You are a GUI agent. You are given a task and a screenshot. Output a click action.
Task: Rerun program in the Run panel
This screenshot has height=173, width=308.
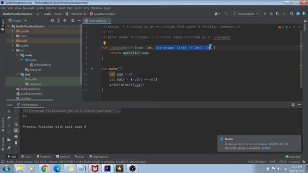click(x=9, y=111)
